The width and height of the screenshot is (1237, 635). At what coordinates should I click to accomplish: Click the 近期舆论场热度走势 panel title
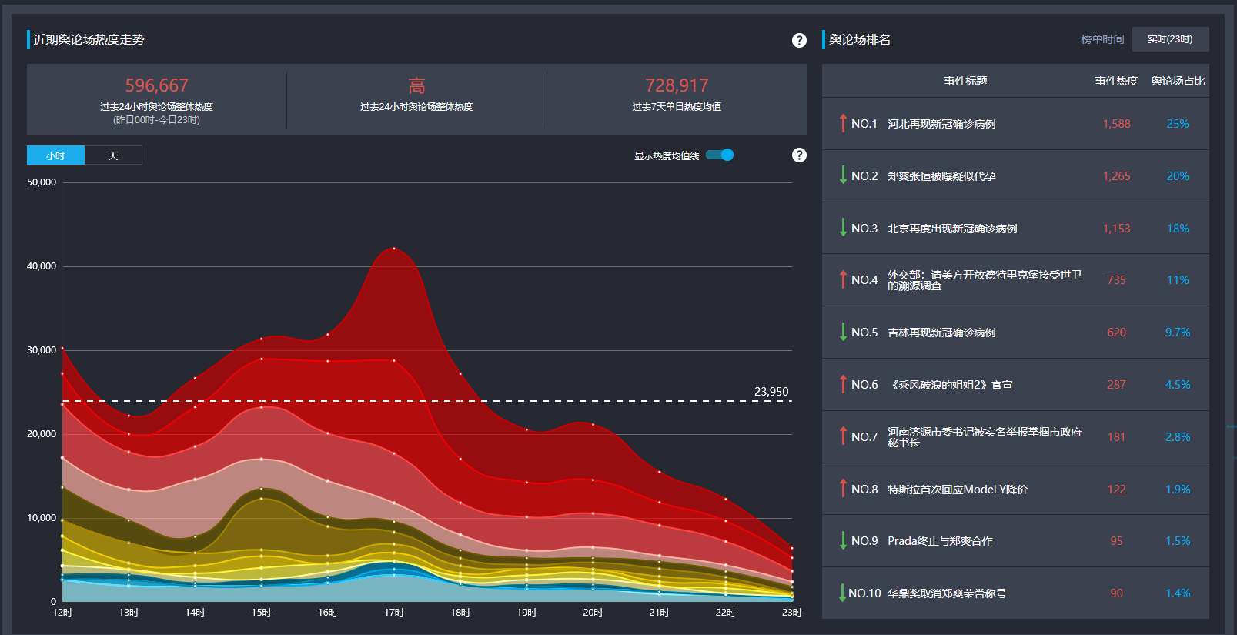(89, 40)
